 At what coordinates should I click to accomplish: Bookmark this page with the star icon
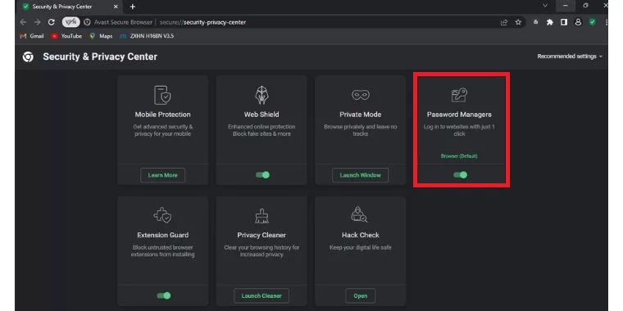[x=518, y=22]
